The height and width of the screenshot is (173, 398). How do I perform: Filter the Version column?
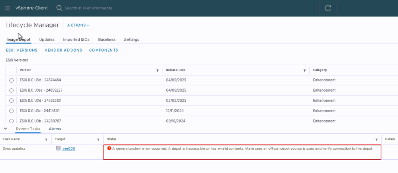click(157, 71)
